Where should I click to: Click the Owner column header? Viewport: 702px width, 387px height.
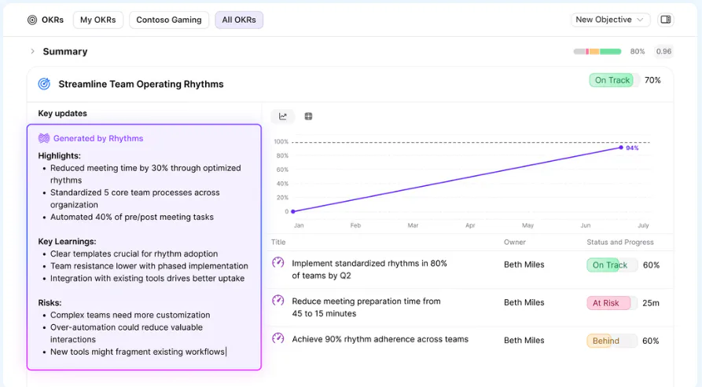(x=515, y=243)
